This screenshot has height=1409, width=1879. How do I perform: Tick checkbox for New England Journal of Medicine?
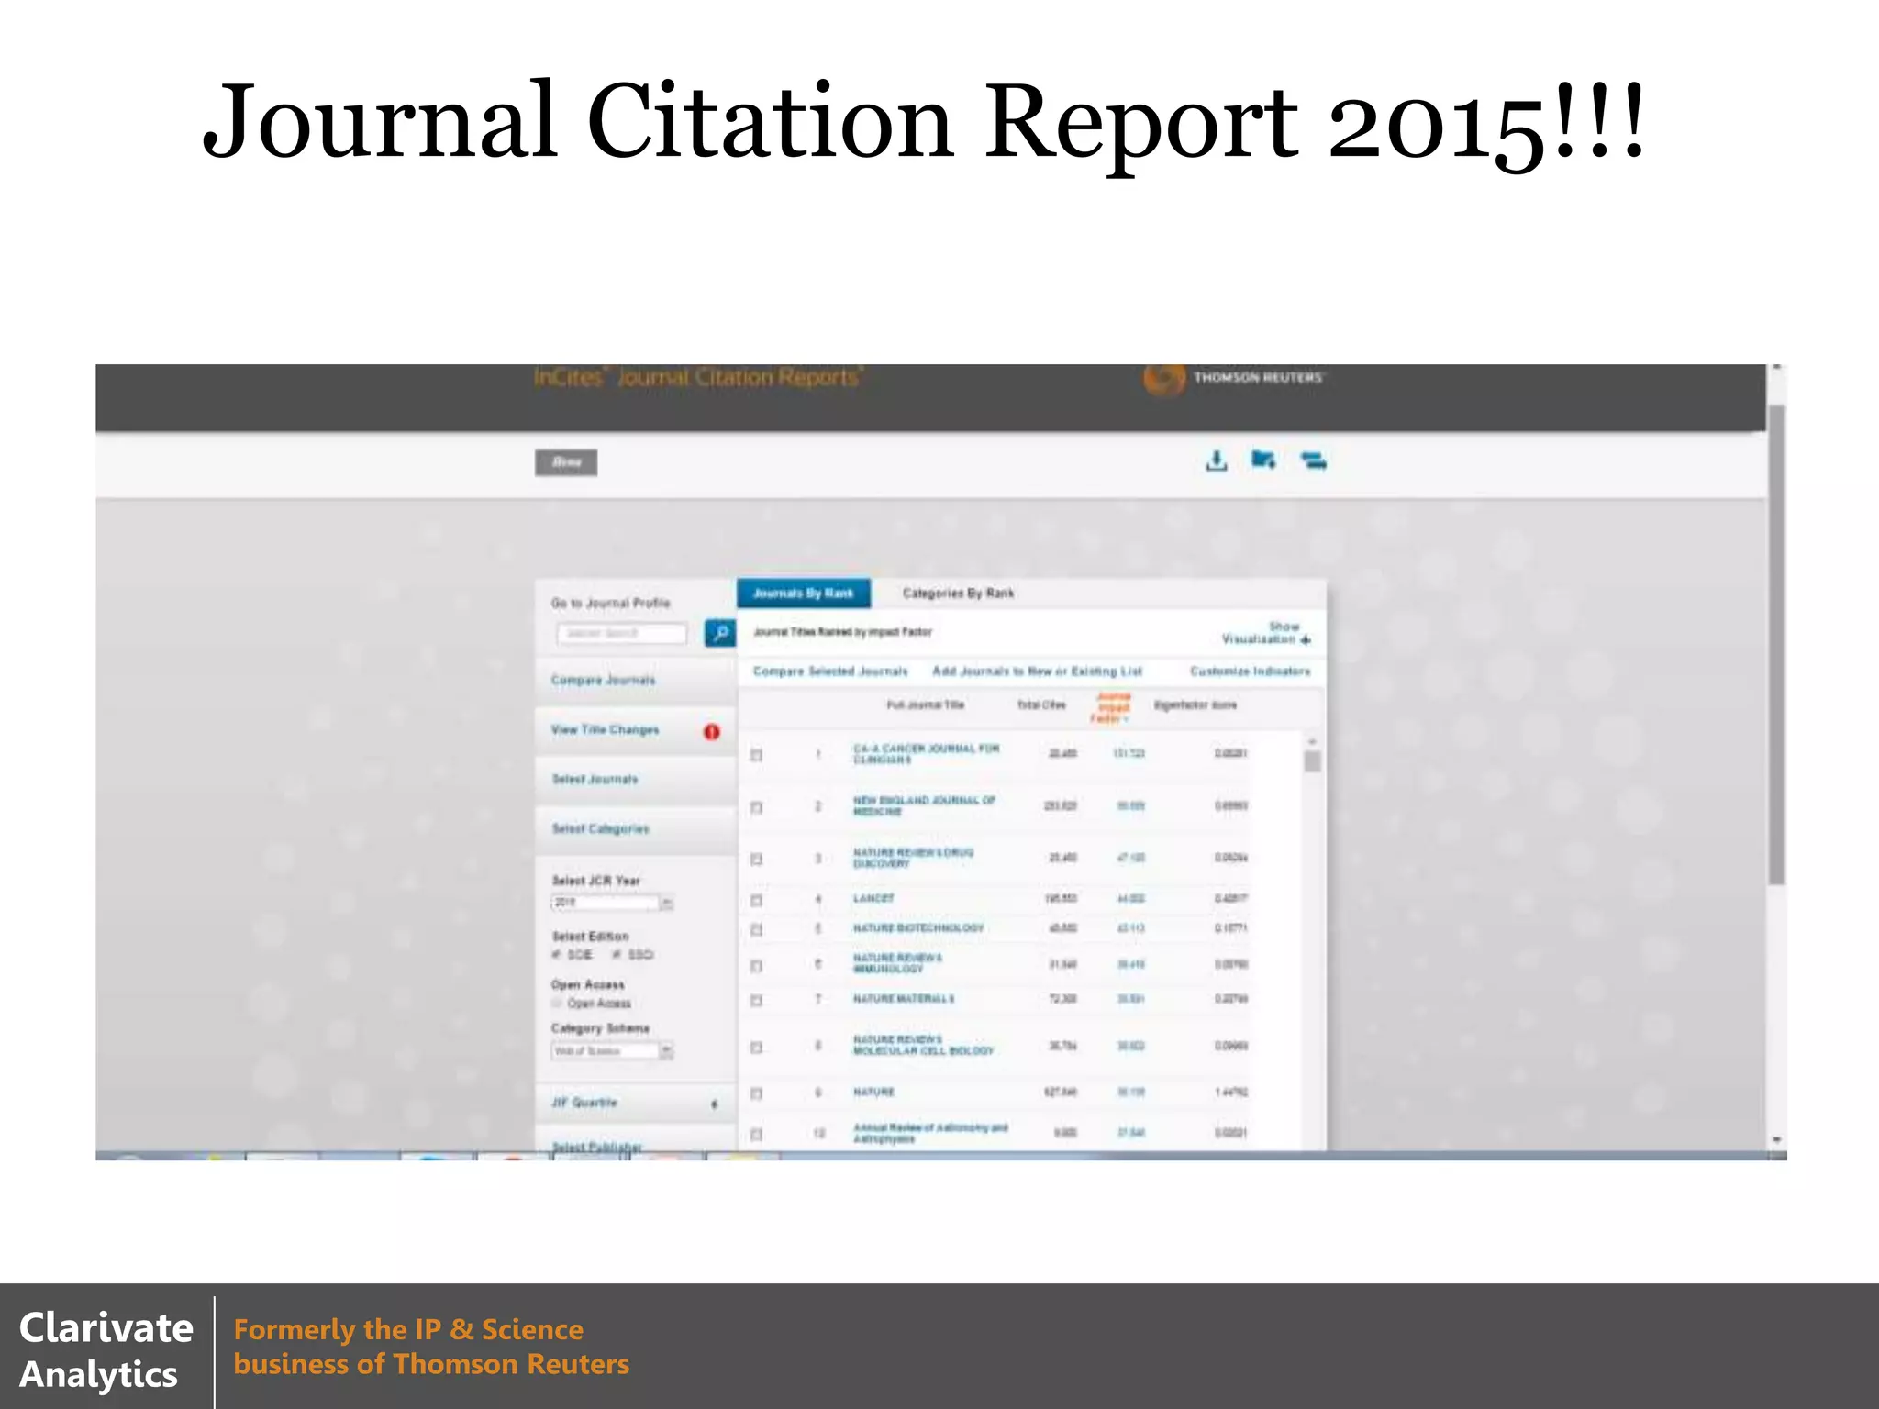(756, 807)
